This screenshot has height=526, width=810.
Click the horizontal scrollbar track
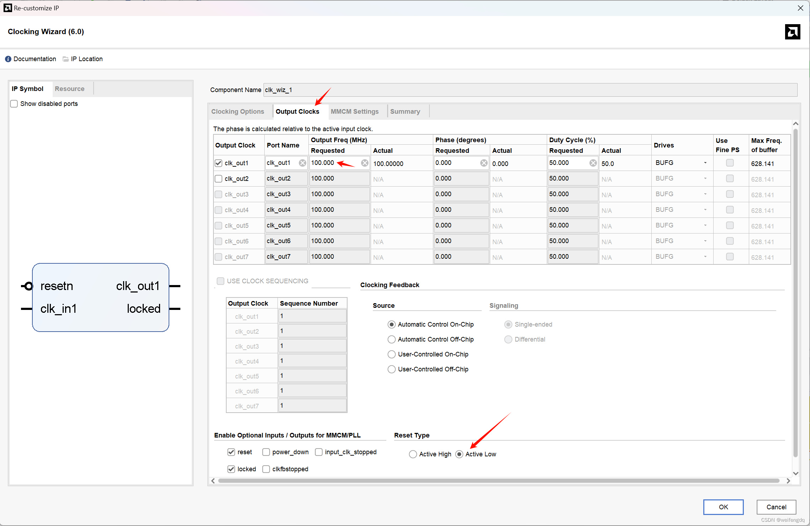pos(499,481)
